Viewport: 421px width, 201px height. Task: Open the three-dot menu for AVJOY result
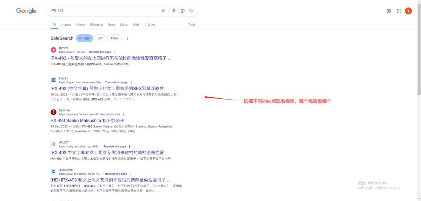tap(130, 146)
